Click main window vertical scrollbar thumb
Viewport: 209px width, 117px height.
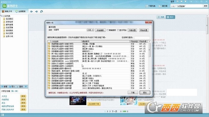[x=207, y=25]
